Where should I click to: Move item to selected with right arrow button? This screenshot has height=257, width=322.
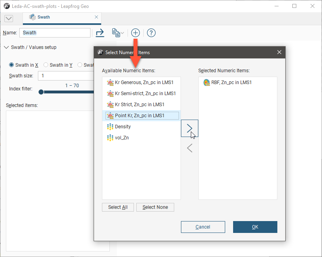point(190,128)
